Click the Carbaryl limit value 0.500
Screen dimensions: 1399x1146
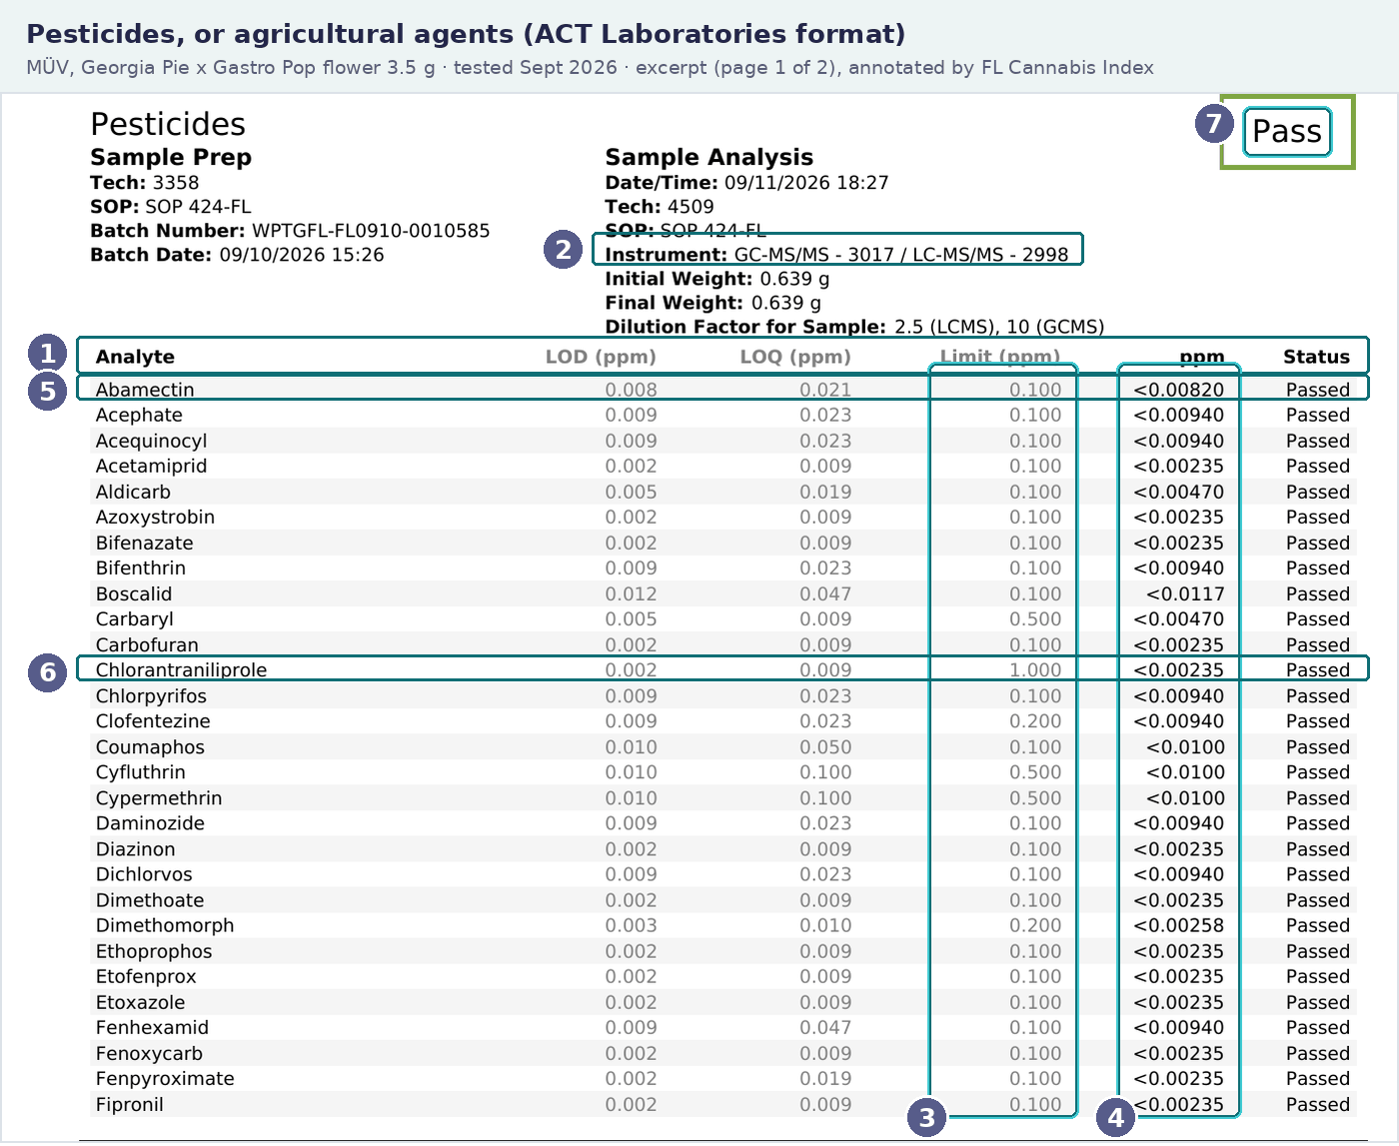pyautogui.click(x=1035, y=619)
